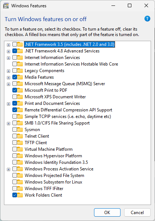Viewport: 155px width, 221px height.
Task: Check the Sysmon feature checkbox
Action: pos(15,130)
